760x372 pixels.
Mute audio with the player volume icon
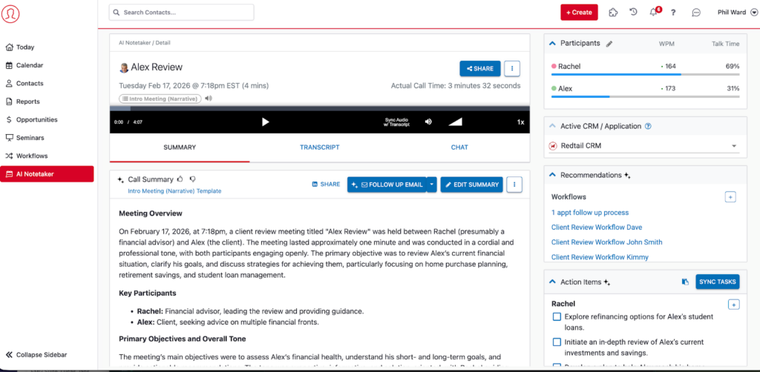[x=428, y=122]
